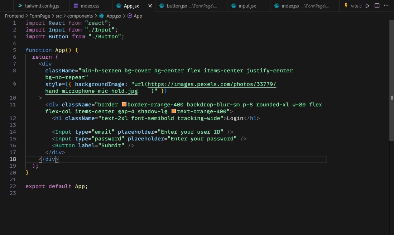Screen dimensions: 394x235
Task: Click the FormPage breadcrumb
Action: [40, 16]
